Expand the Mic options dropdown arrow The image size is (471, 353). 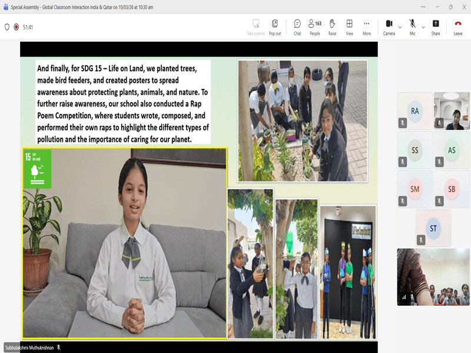click(423, 27)
